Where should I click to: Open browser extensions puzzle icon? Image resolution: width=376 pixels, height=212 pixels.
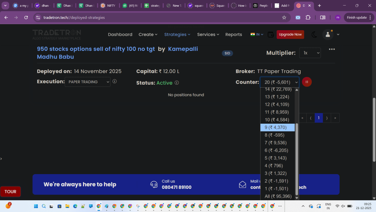pyautogui.click(x=308, y=17)
